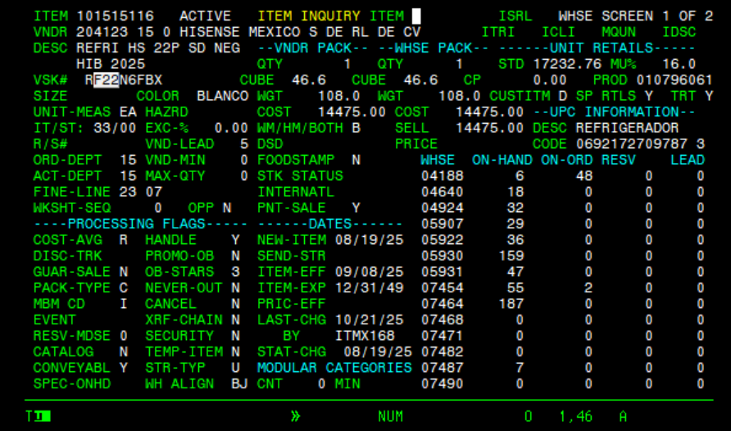
Task: Click the PACK-TYPE label
Action: (72, 288)
